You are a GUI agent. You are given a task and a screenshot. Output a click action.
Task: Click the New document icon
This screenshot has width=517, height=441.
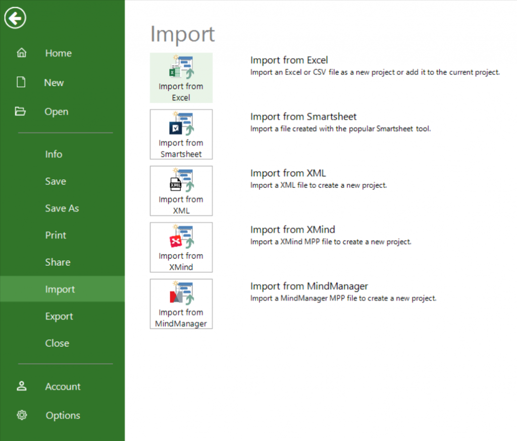[x=21, y=82]
